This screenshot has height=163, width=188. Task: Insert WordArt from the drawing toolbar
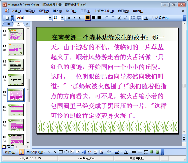(x=84, y=152)
